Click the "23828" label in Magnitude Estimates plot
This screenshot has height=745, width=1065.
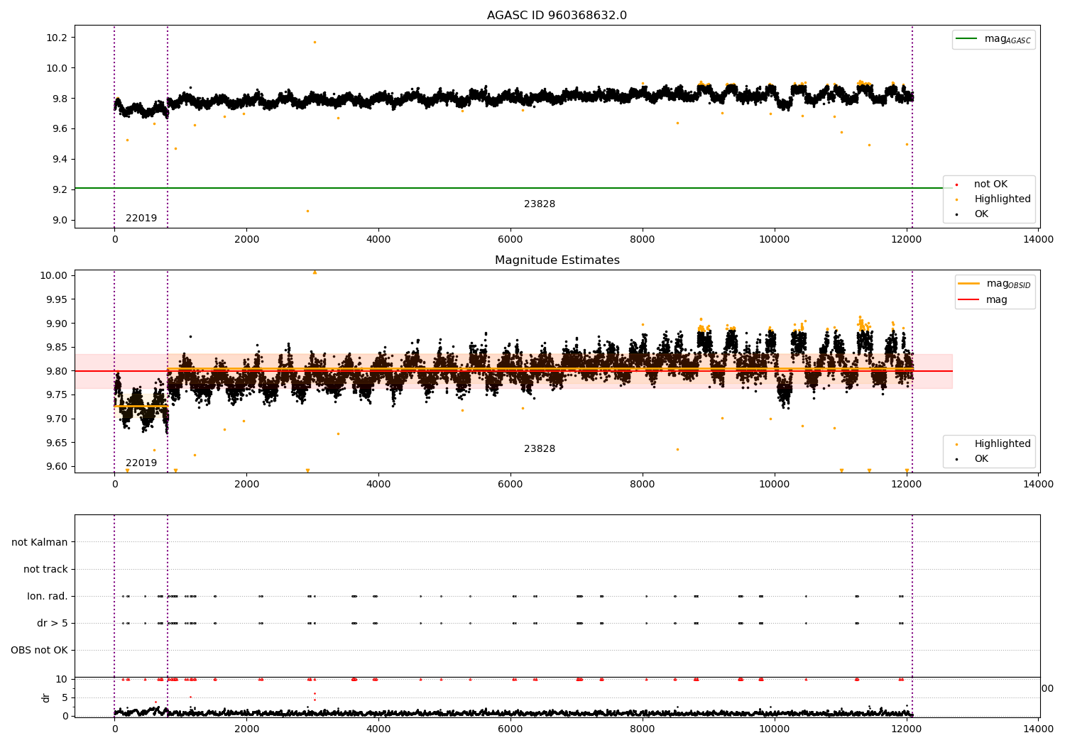pos(540,449)
